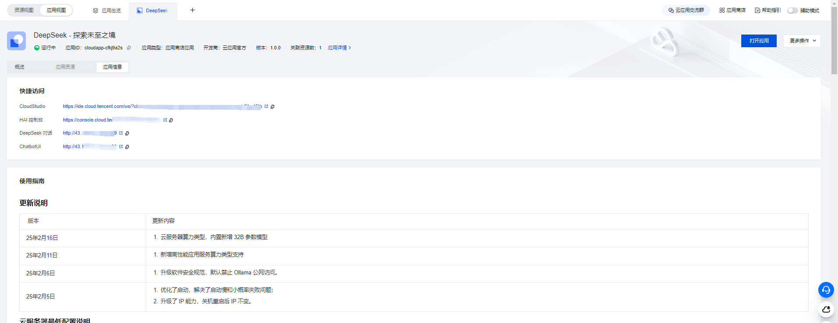The height and width of the screenshot is (323, 838).
Task: Open the DeepSeek 对话 http link
Action: coord(90,133)
